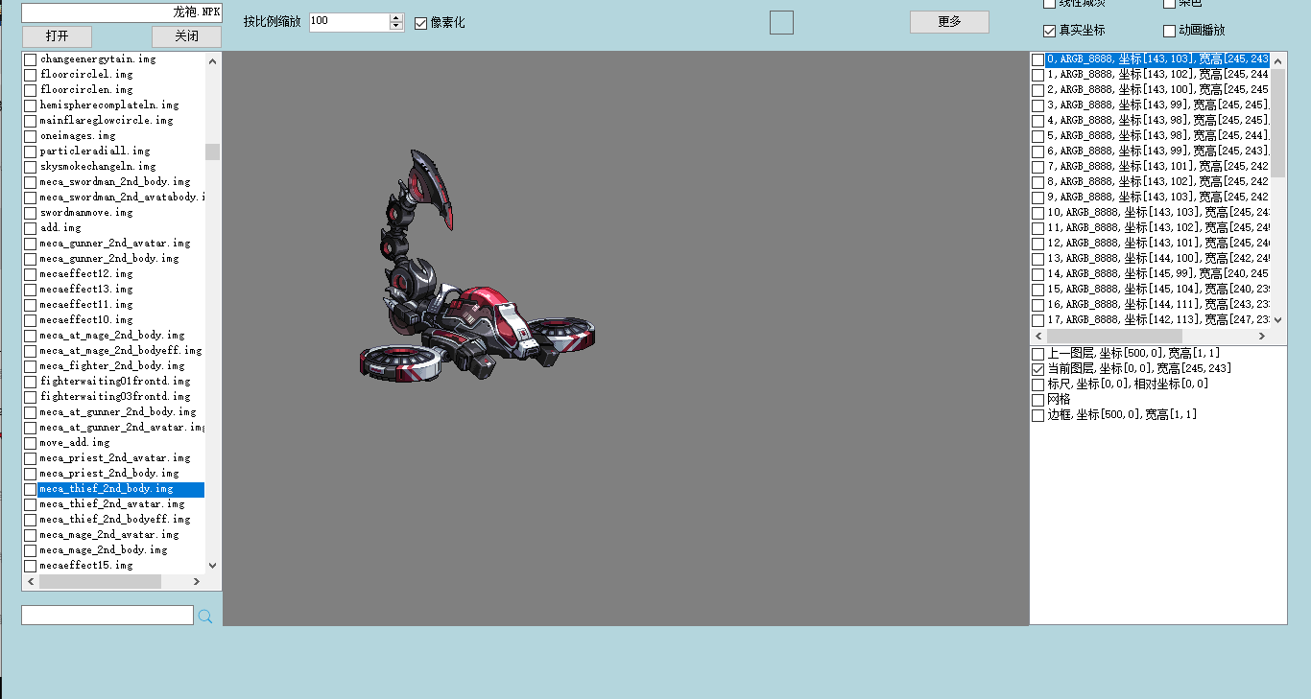Screen dimensions: 1311x699
Task: Click the frame list down scroll arrow
Action: pos(1278,320)
